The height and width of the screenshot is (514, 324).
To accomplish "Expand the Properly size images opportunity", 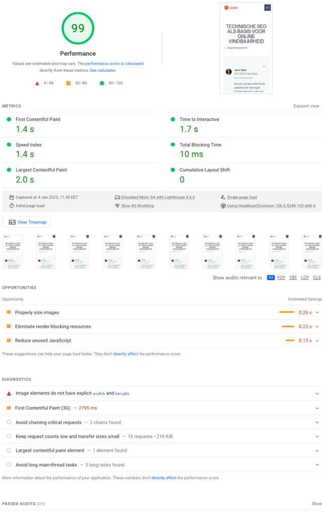I will [x=317, y=312].
